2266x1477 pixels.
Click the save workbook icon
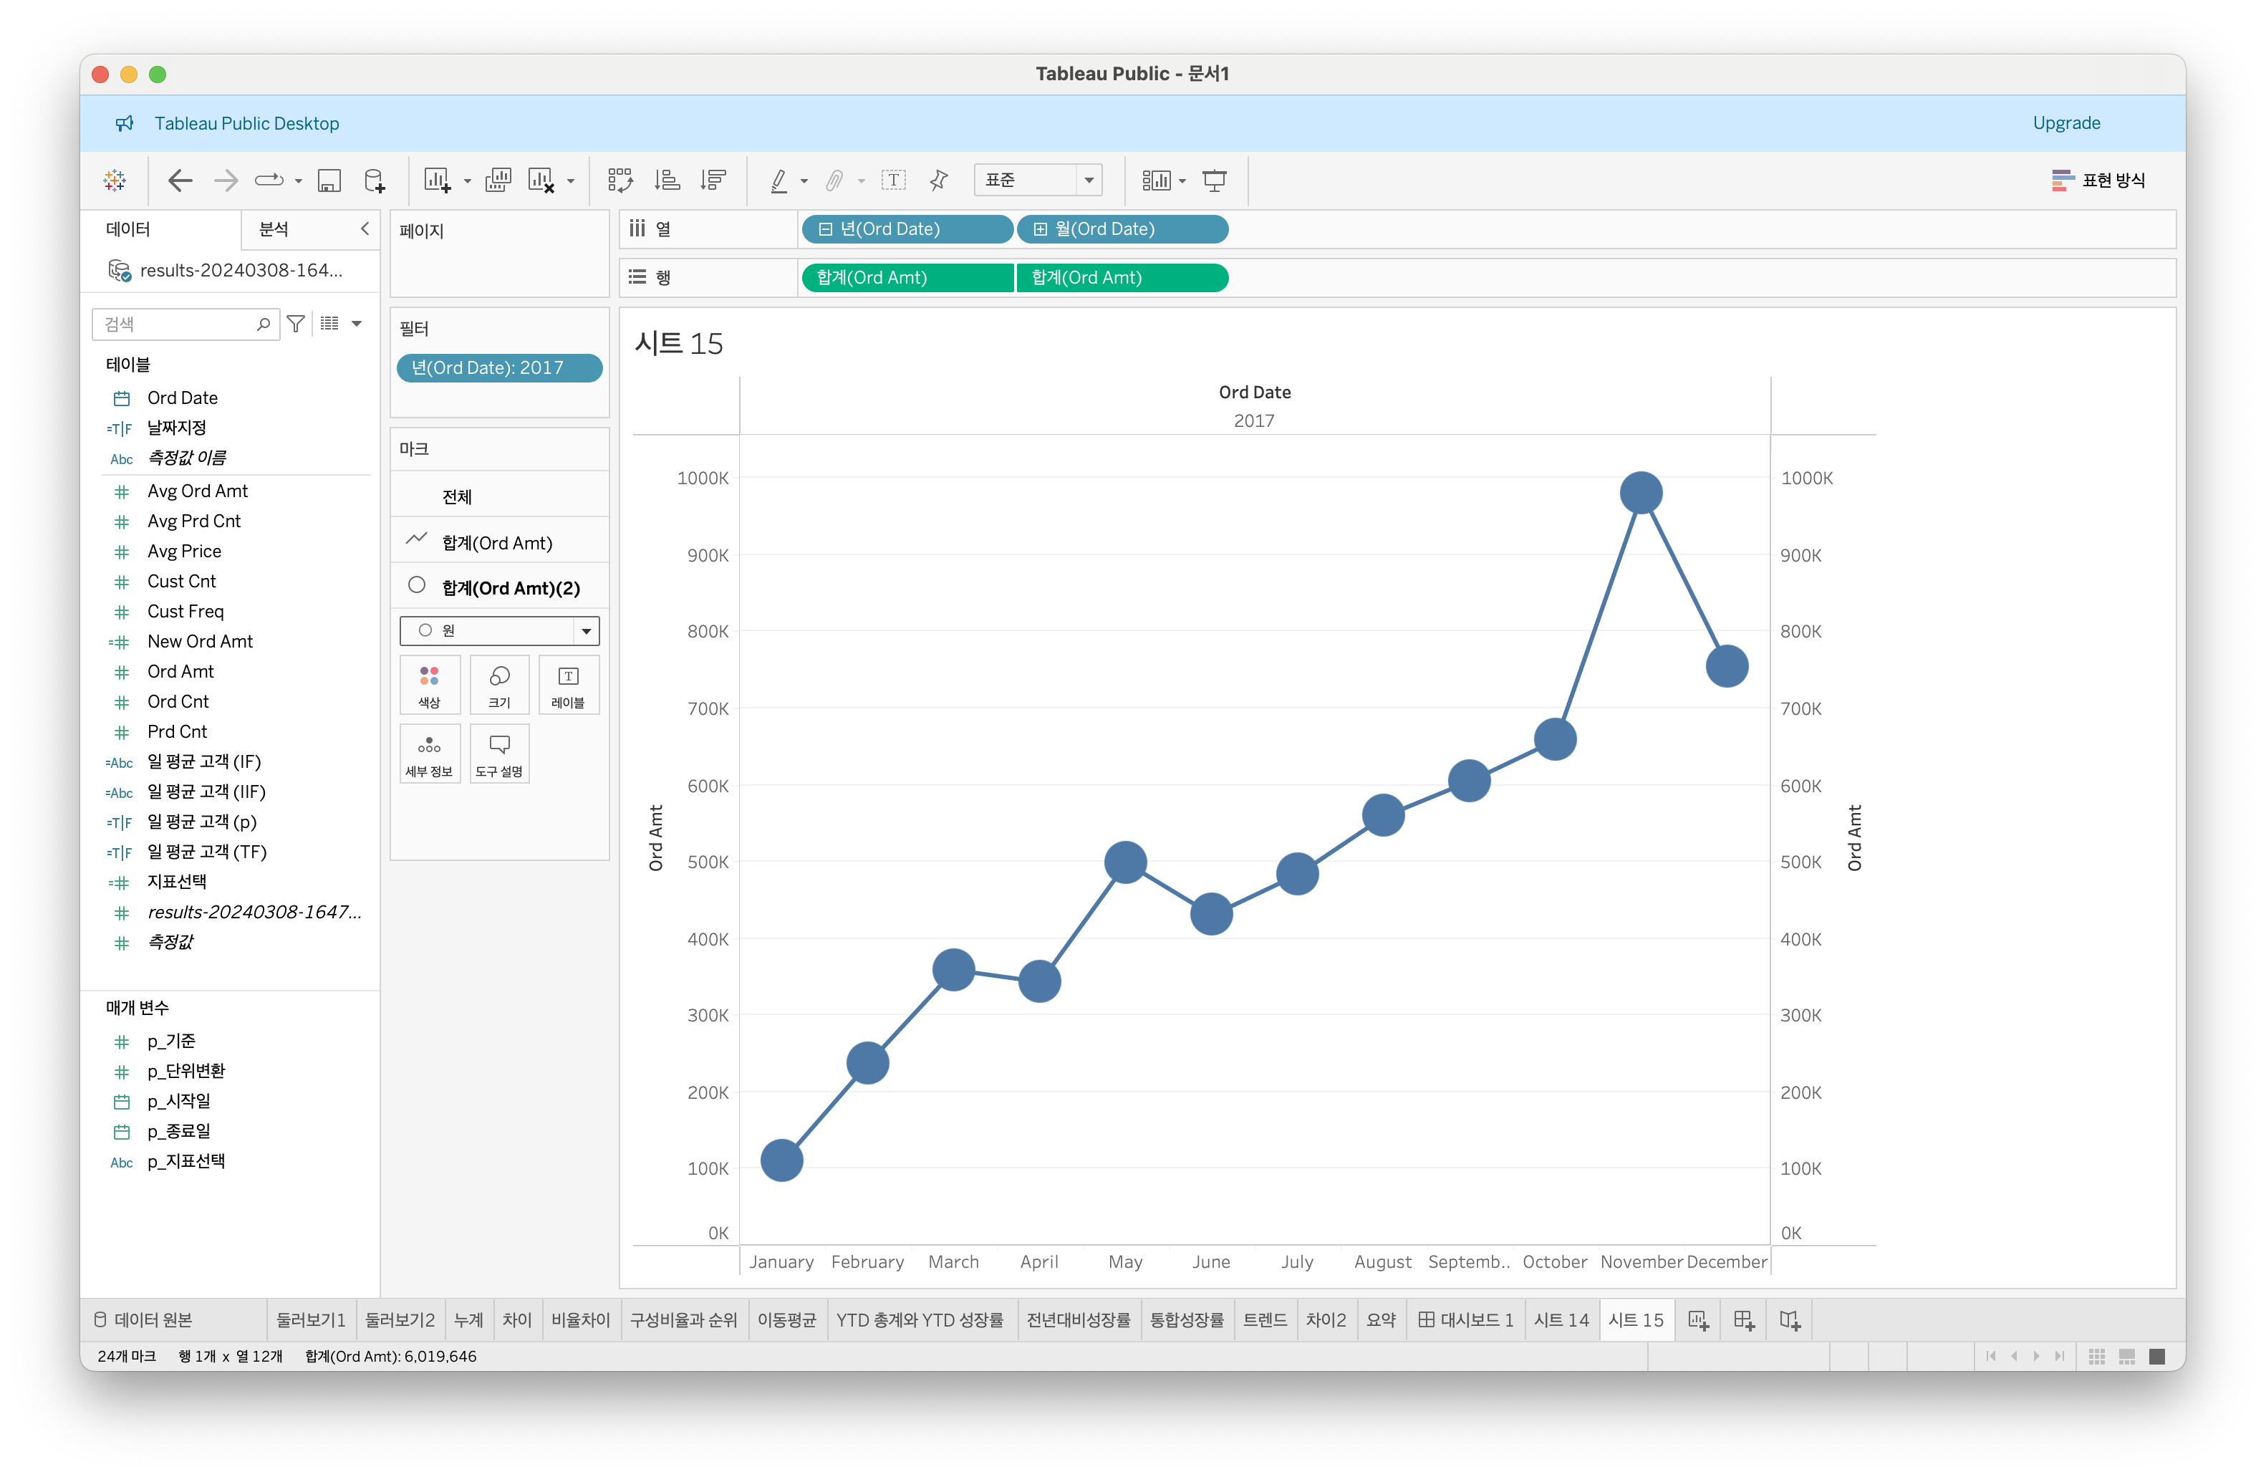329,180
